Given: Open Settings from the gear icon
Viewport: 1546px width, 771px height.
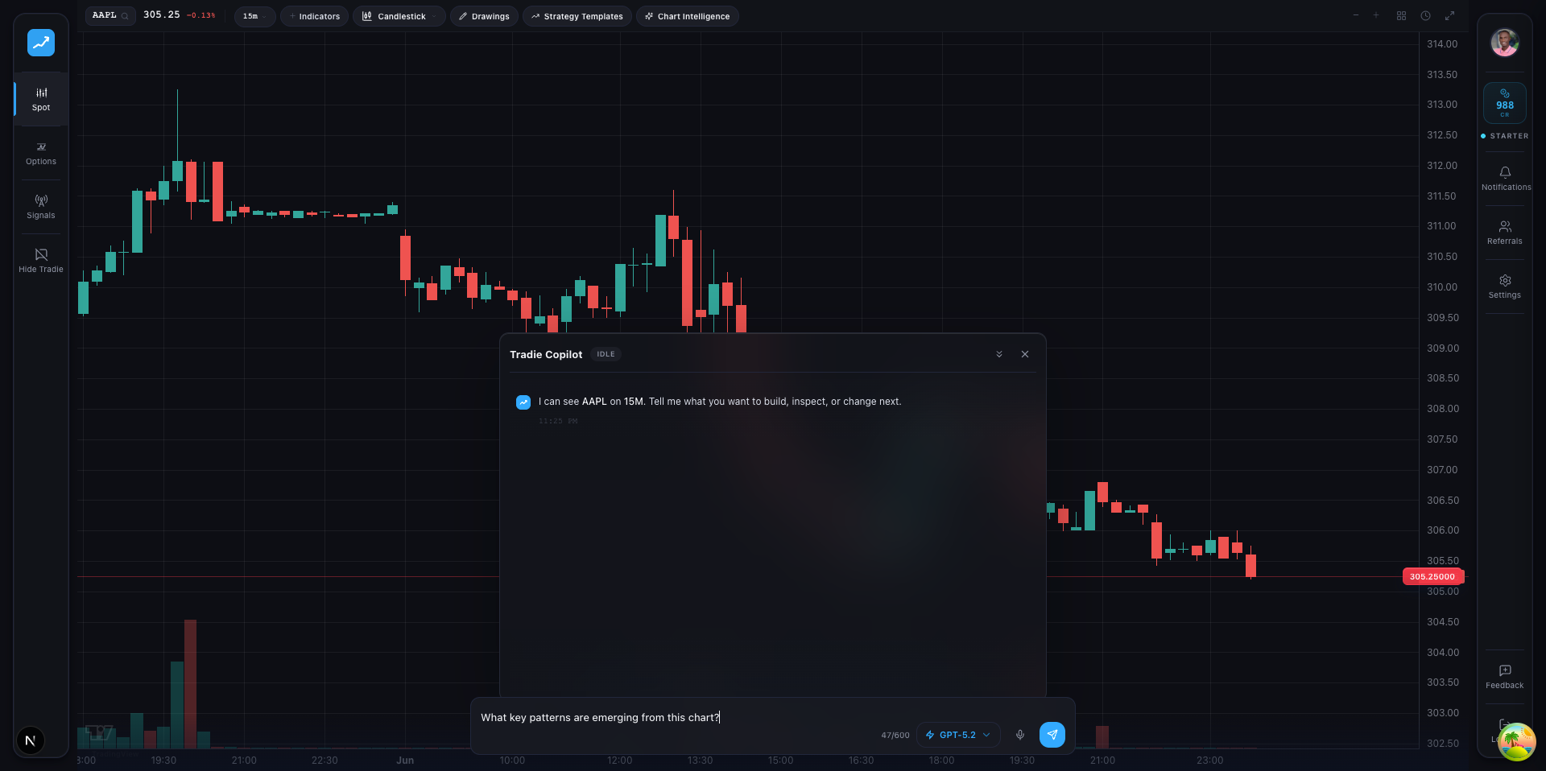Looking at the screenshot, I should pyautogui.click(x=1504, y=287).
